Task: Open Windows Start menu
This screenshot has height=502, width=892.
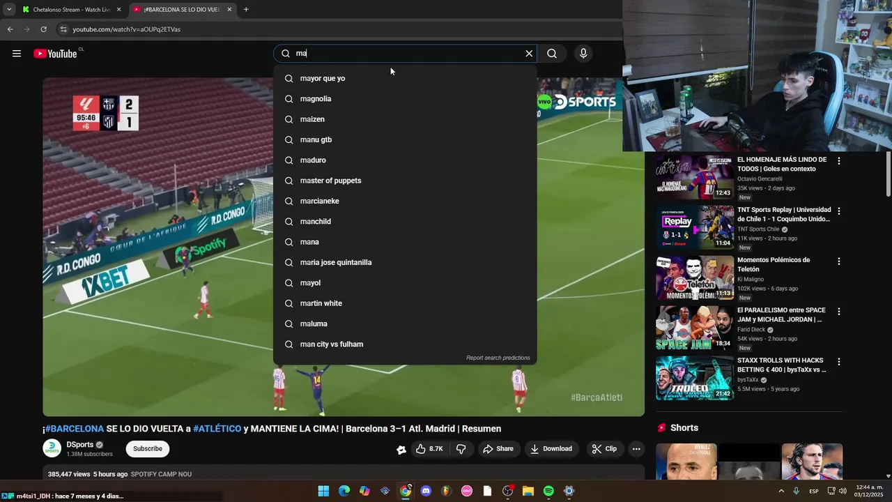Action: 323,491
